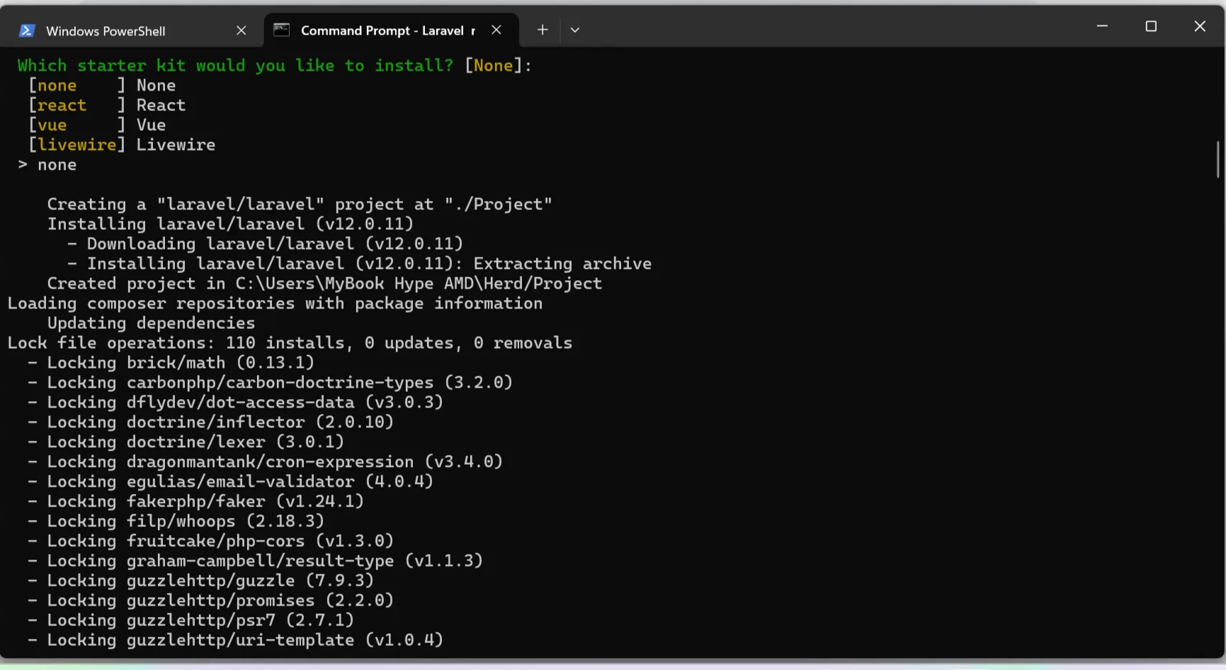Click the [vue] Vue option line
This screenshot has width=1226, height=670.
pos(97,125)
